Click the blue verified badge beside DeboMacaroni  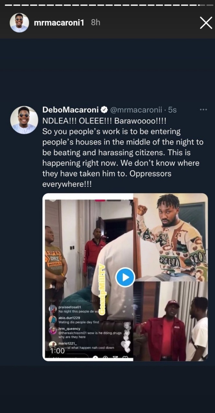point(105,110)
